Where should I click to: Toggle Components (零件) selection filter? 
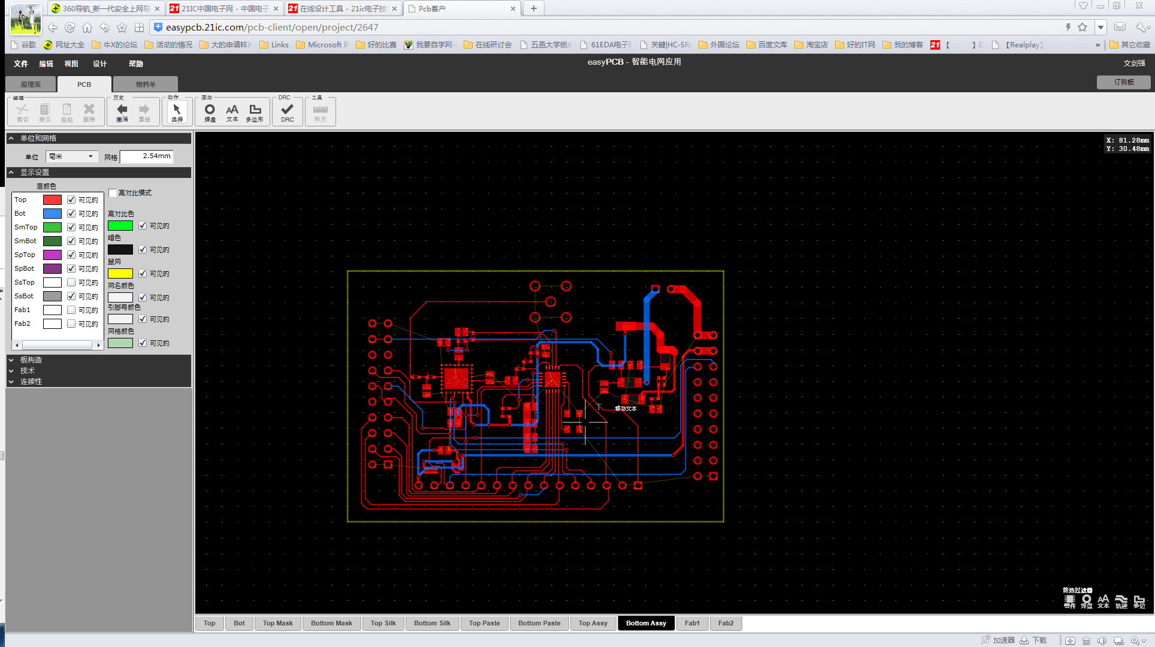[1069, 601]
